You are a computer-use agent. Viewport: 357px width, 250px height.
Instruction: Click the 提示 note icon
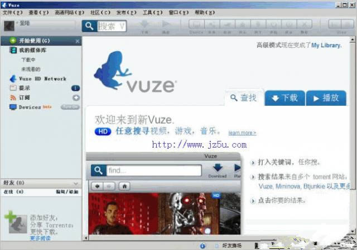(x=13, y=88)
